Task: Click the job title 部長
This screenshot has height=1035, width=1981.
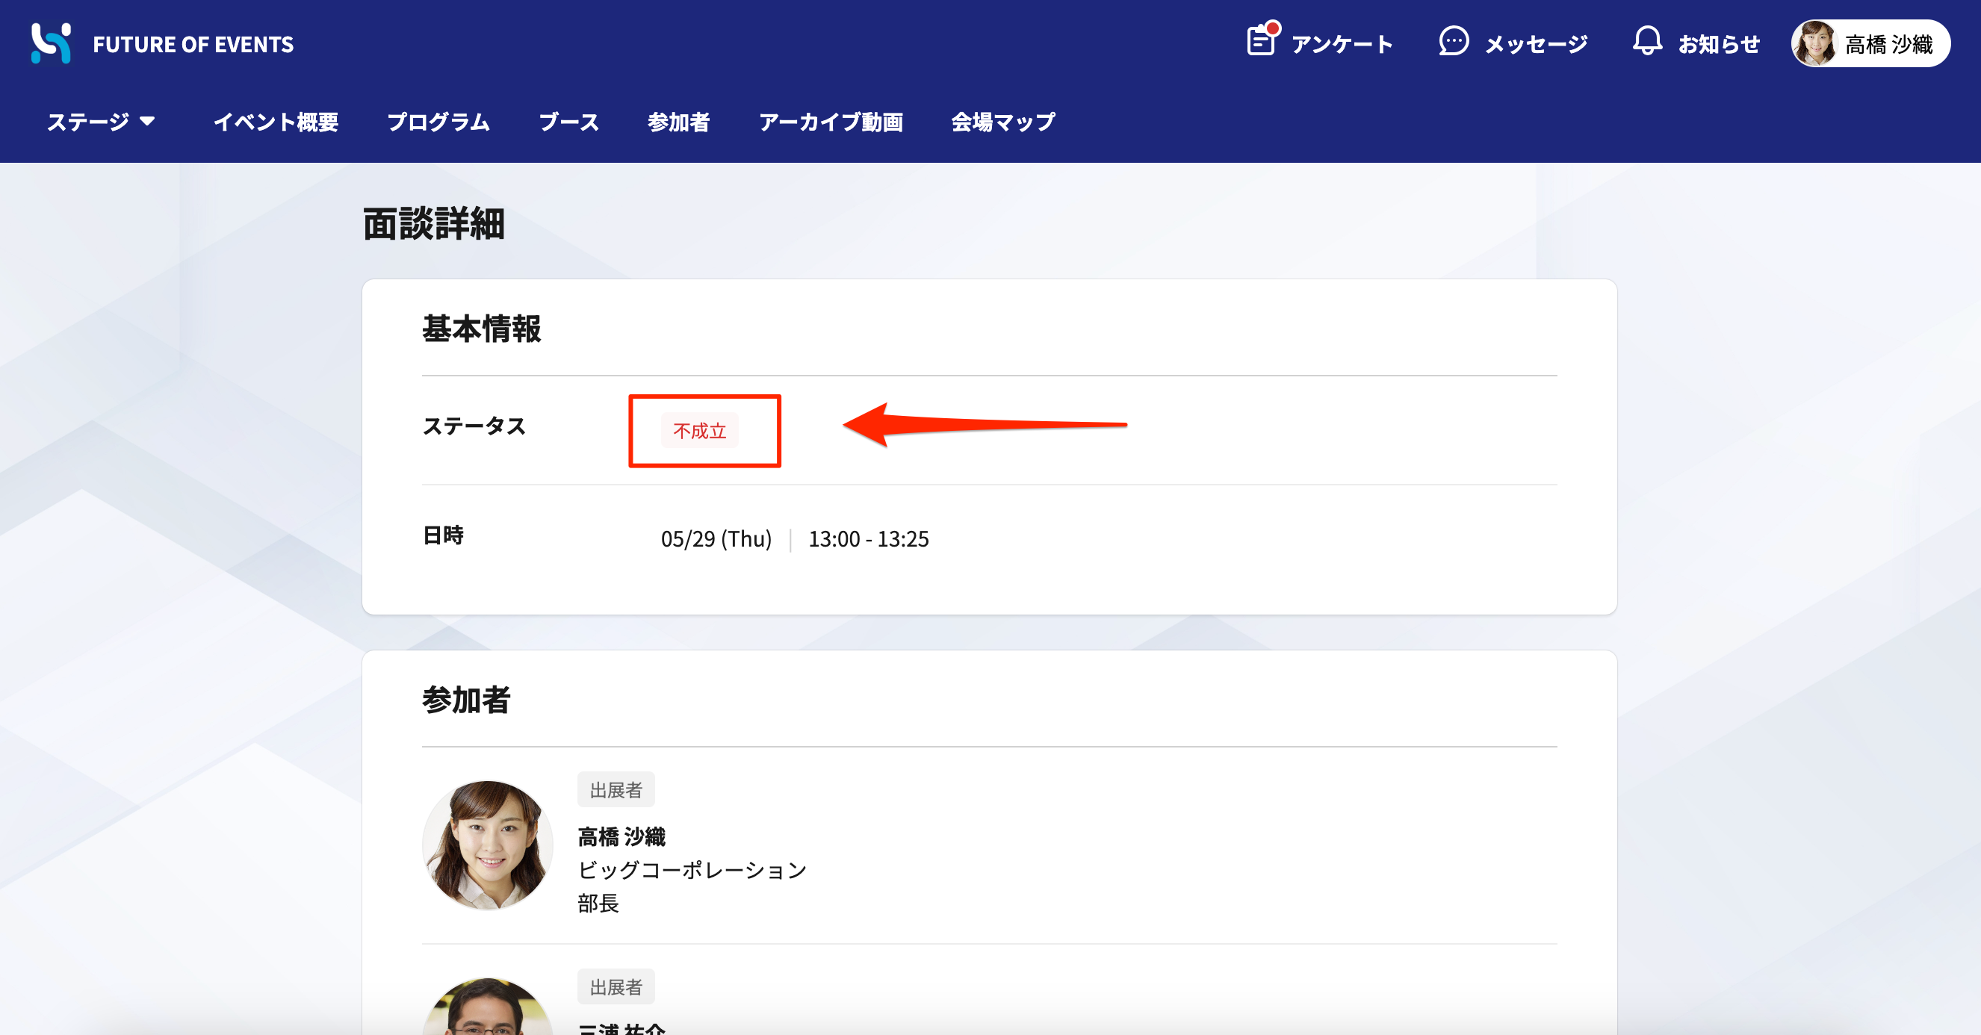Action: tap(598, 903)
